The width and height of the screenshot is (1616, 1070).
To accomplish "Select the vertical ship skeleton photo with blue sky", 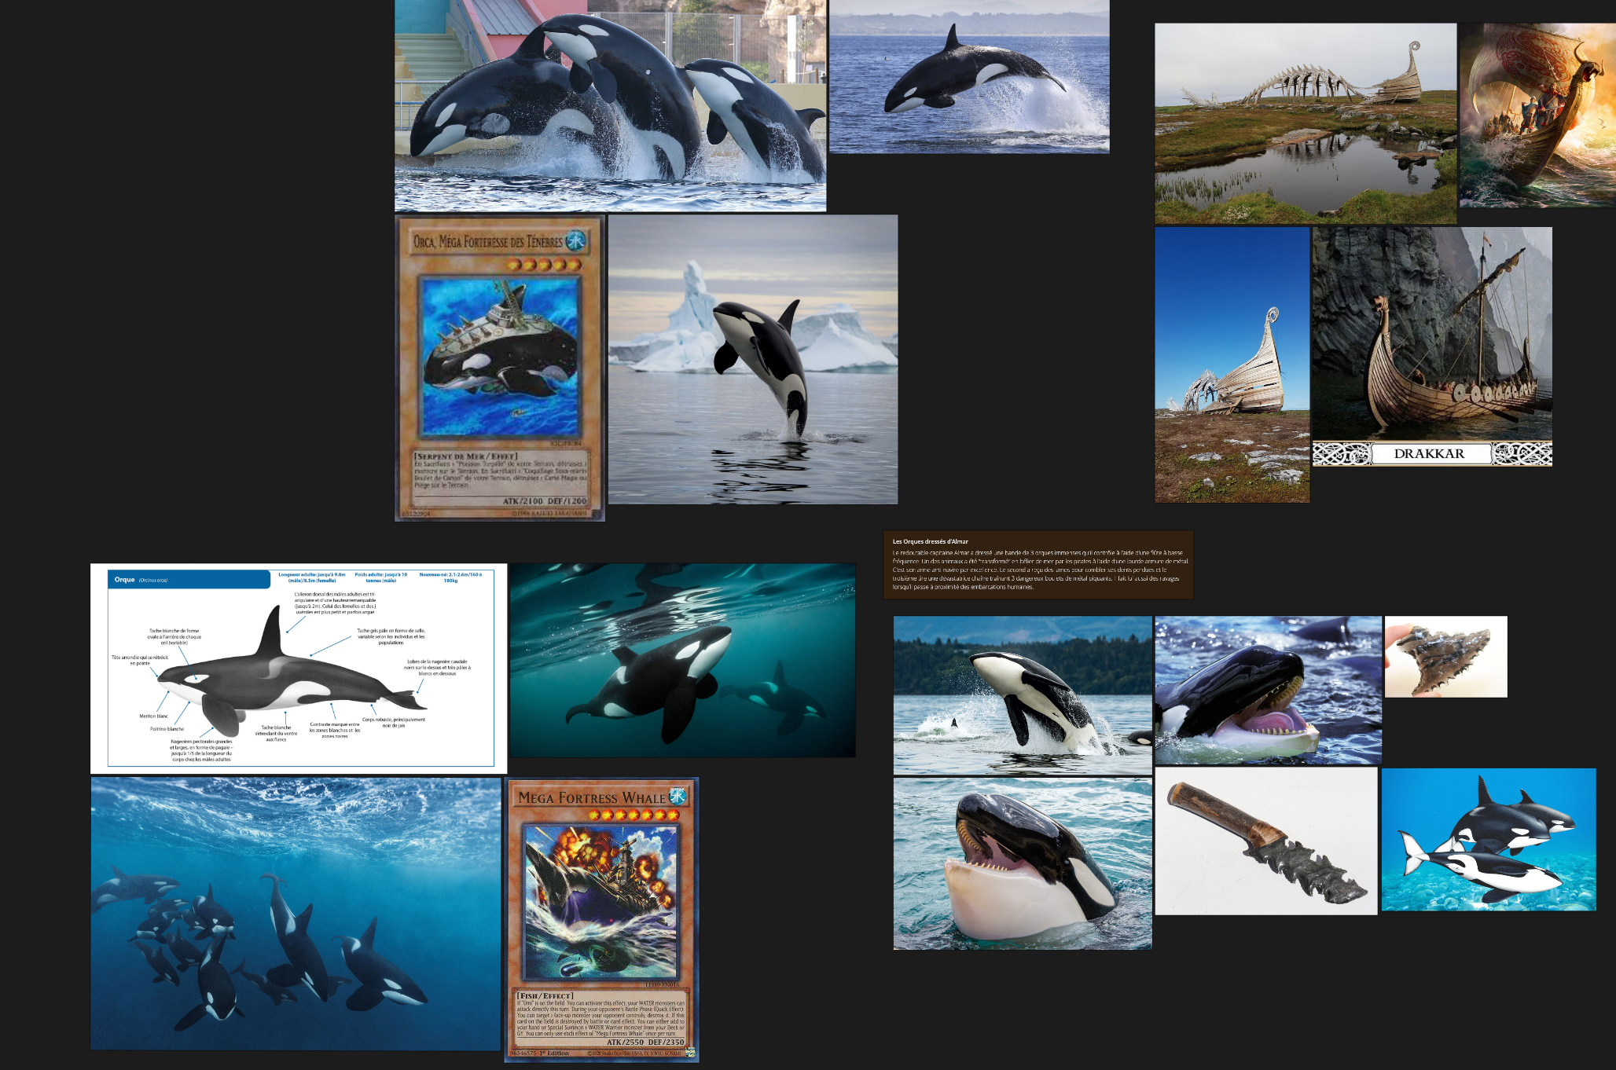I will 1232,365.
